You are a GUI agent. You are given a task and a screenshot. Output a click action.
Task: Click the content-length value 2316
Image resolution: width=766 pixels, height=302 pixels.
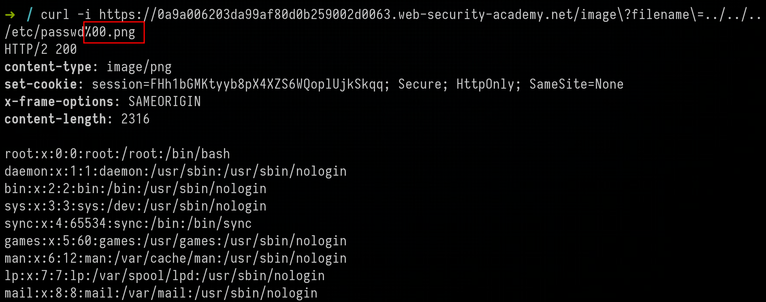(x=135, y=119)
